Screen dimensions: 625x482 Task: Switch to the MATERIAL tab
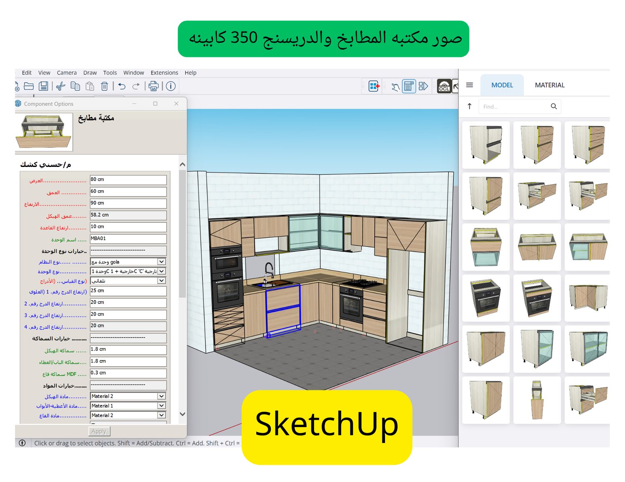click(x=550, y=85)
